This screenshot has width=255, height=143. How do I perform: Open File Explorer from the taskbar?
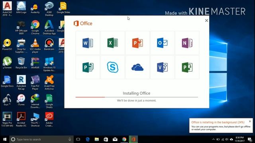point(97,139)
